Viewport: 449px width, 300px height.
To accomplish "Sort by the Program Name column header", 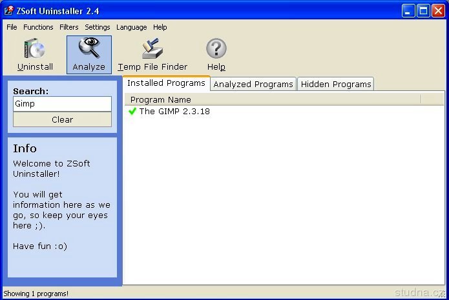I will [x=273, y=99].
